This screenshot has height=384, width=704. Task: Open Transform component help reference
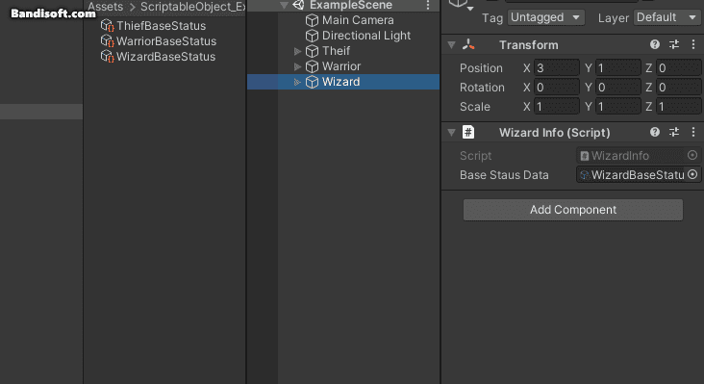pos(655,44)
